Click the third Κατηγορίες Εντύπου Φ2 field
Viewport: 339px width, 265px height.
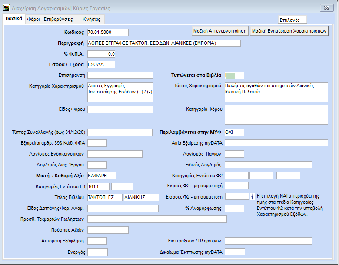(x=288, y=176)
